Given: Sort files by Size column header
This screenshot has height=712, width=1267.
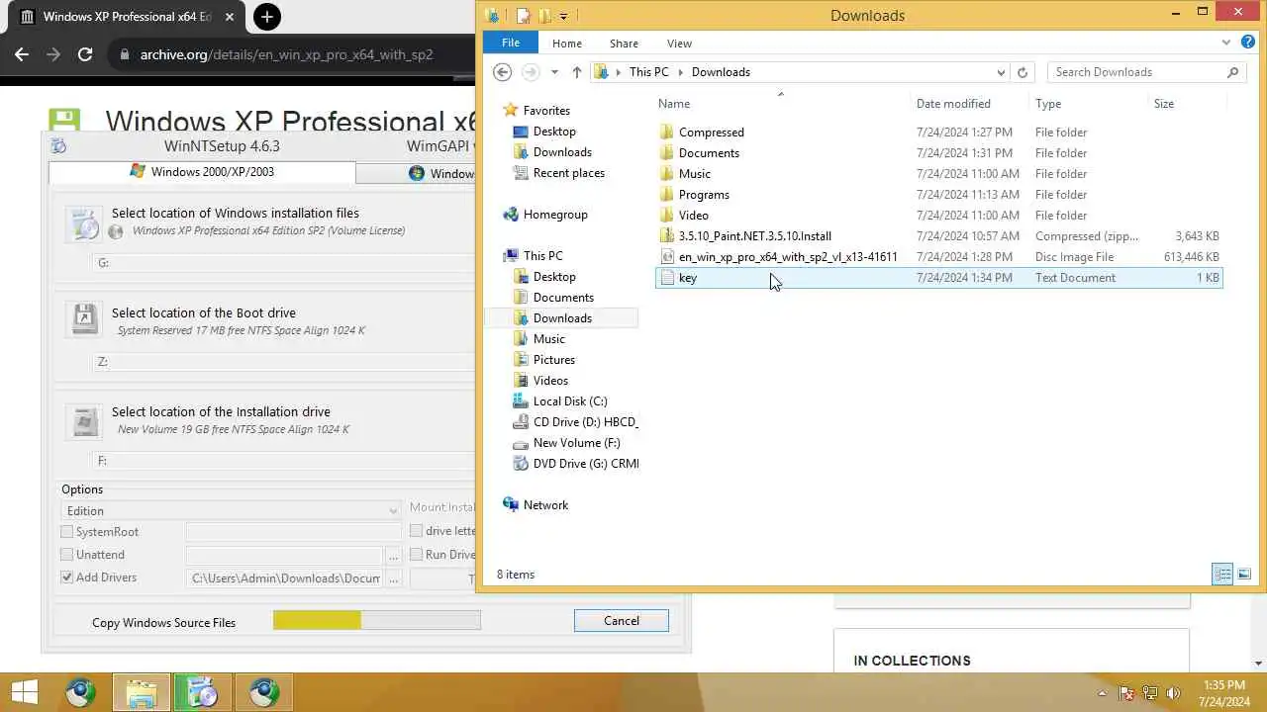Looking at the screenshot, I should [x=1164, y=104].
